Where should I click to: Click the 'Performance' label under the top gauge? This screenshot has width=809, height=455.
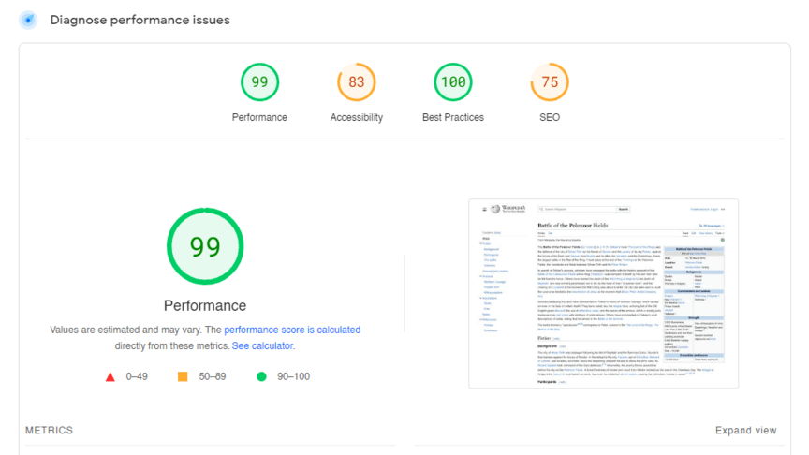(259, 117)
